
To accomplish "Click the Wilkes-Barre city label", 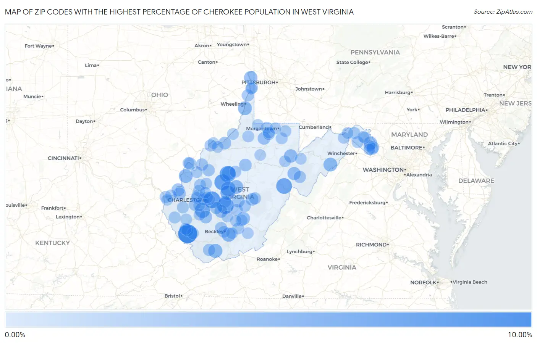I will coord(439,36).
